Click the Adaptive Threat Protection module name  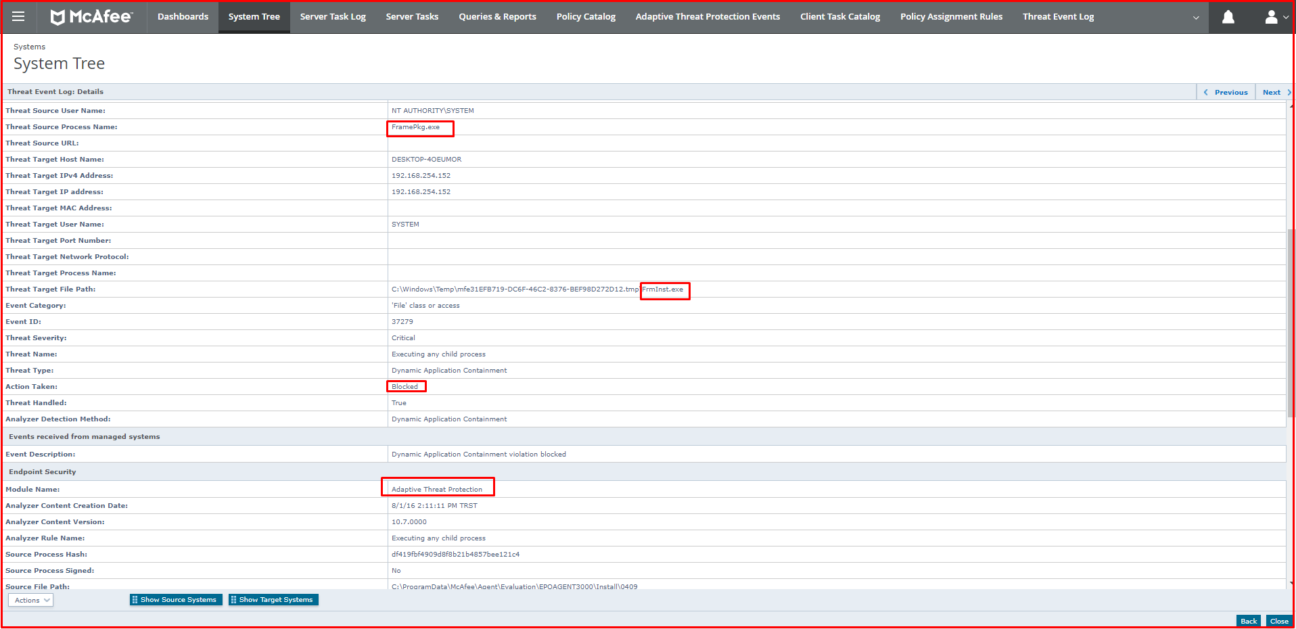tap(437, 490)
